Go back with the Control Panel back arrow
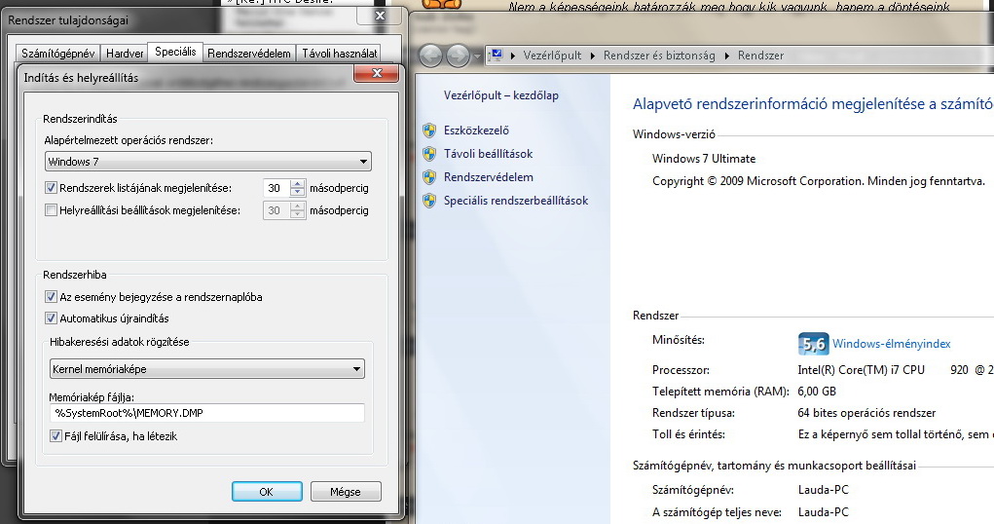Image resolution: width=994 pixels, height=524 pixels. click(430, 56)
